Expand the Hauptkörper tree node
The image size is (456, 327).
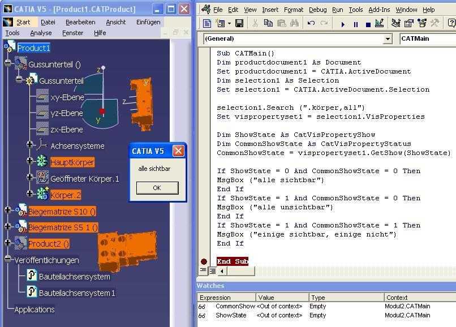point(30,161)
